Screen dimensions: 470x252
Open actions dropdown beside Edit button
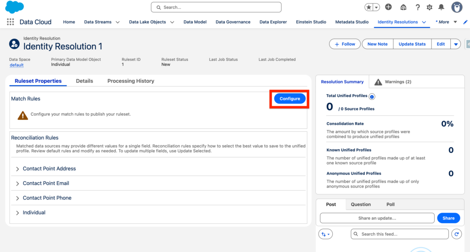[x=455, y=44]
